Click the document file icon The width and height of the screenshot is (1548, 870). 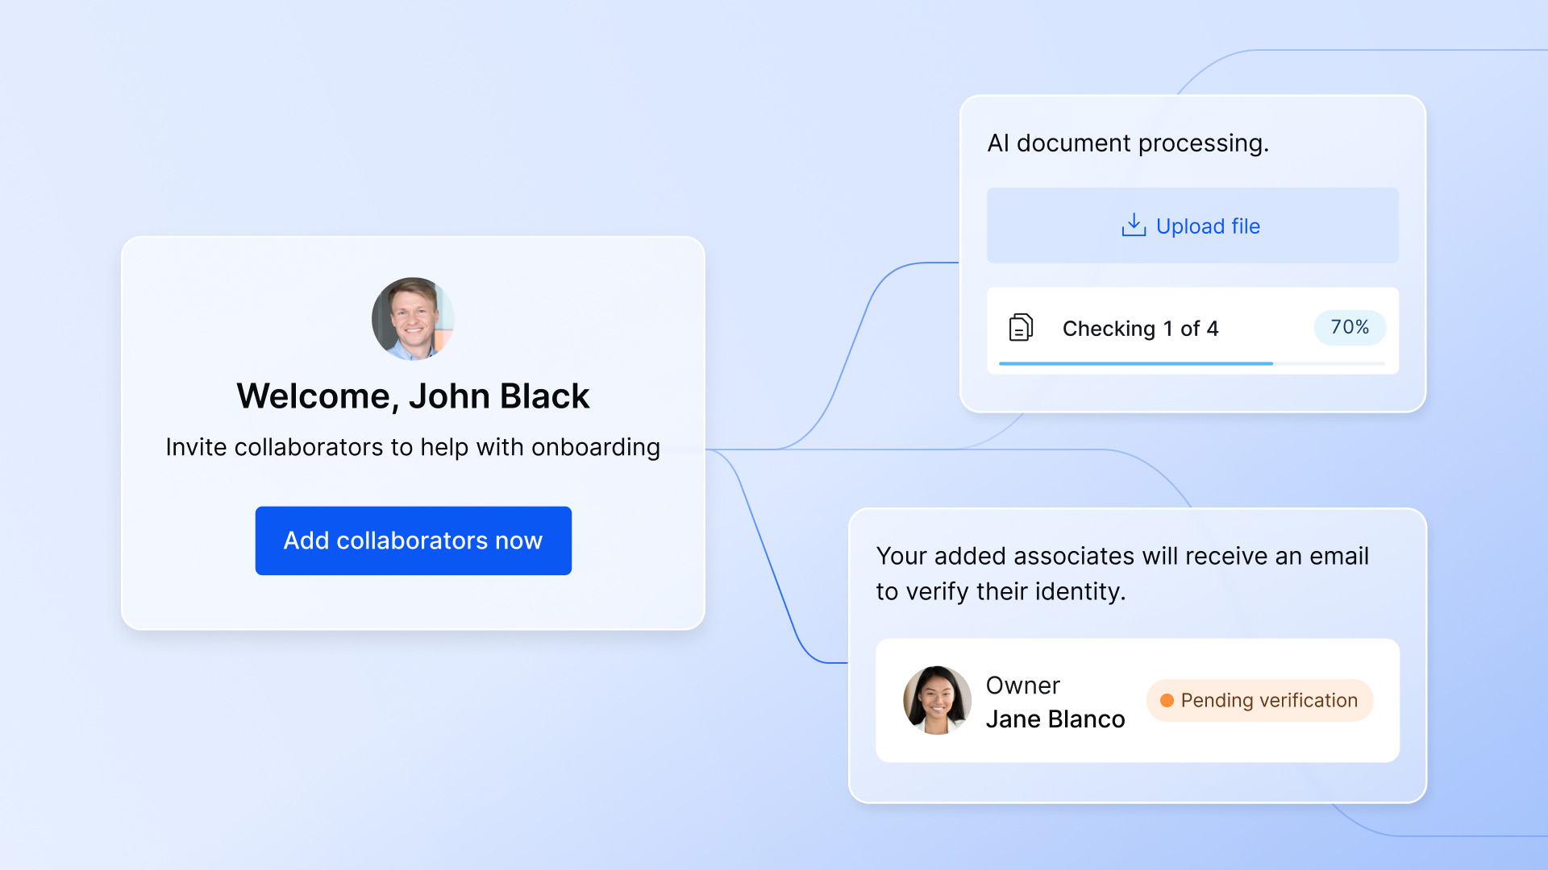click(1021, 328)
